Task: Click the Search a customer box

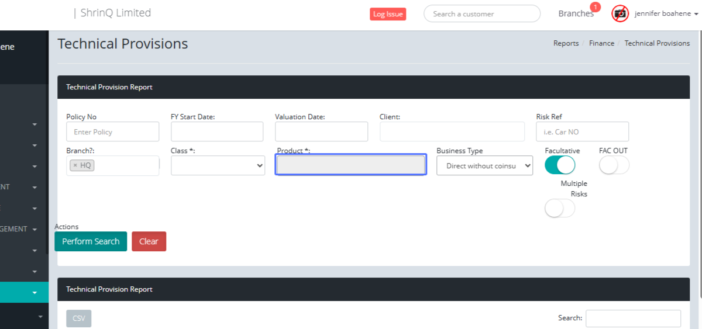Action: (481, 14)
